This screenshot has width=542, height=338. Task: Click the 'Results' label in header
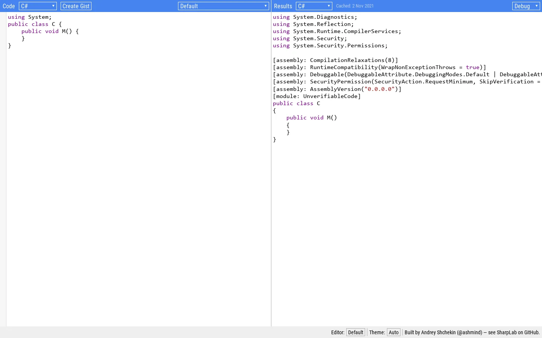(x=283, y=6)
